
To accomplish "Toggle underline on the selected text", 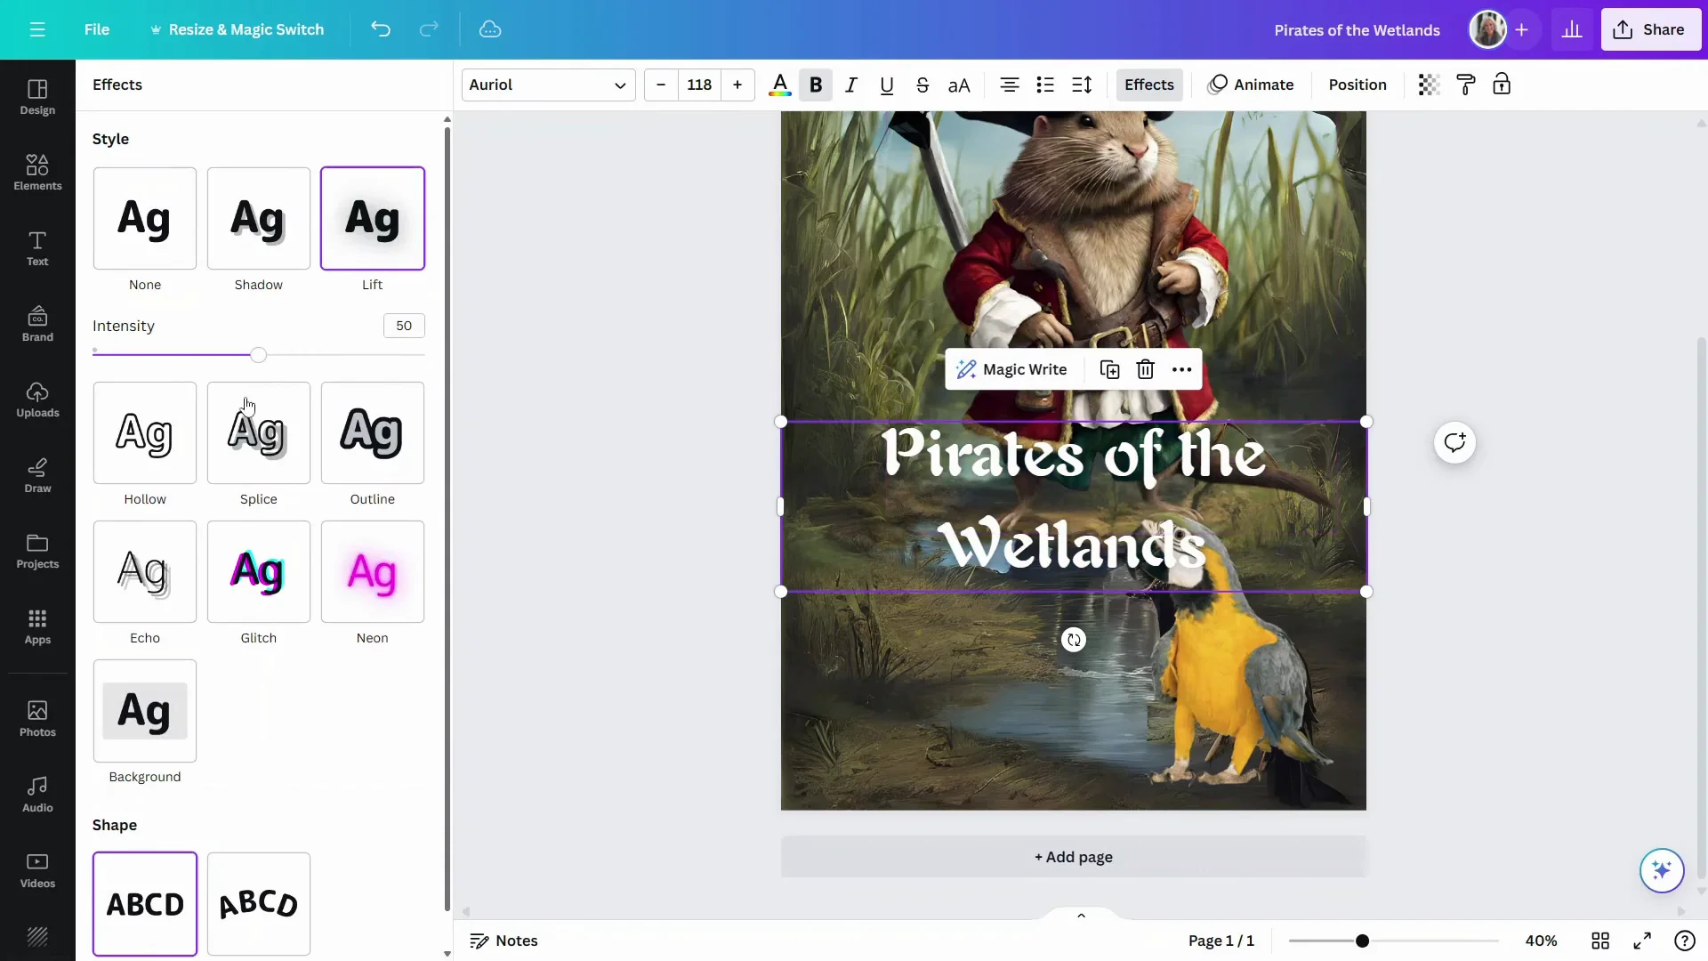I will point(887,85).
